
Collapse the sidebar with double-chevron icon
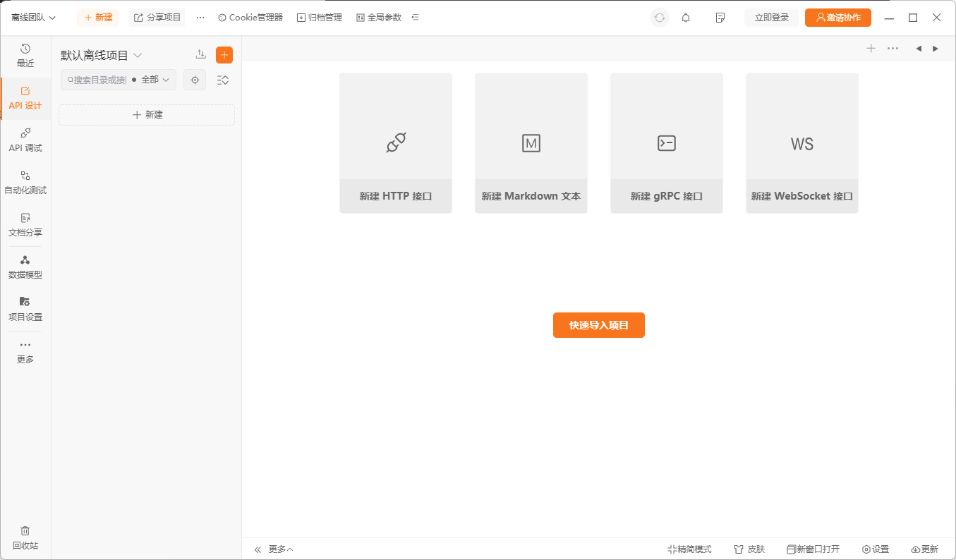(258, 549)
